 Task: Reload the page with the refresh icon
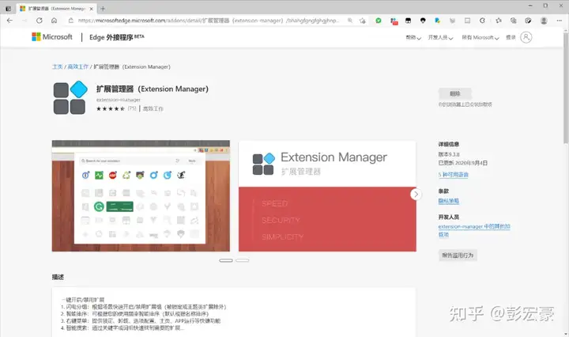[40, 21]
